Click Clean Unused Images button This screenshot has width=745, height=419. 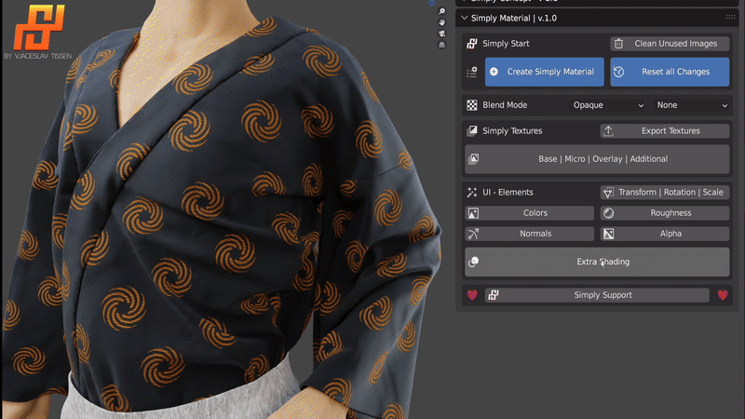(670, 44)
